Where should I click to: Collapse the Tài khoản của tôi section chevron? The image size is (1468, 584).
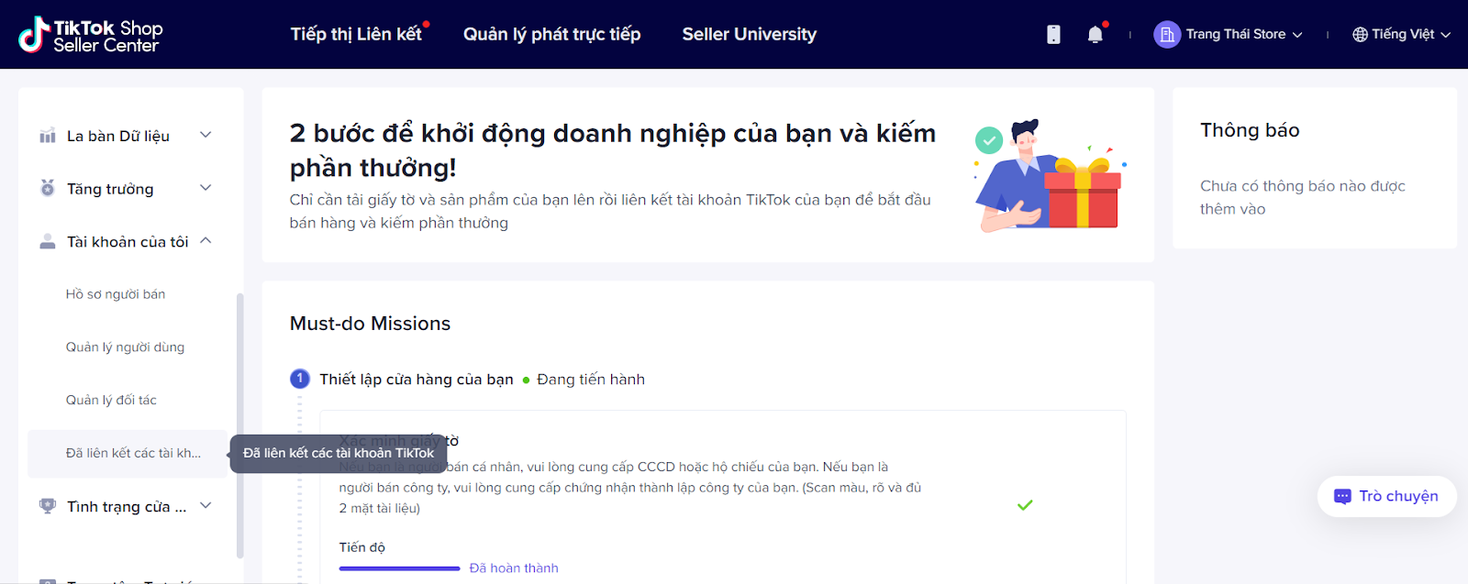tap(206, 241)
